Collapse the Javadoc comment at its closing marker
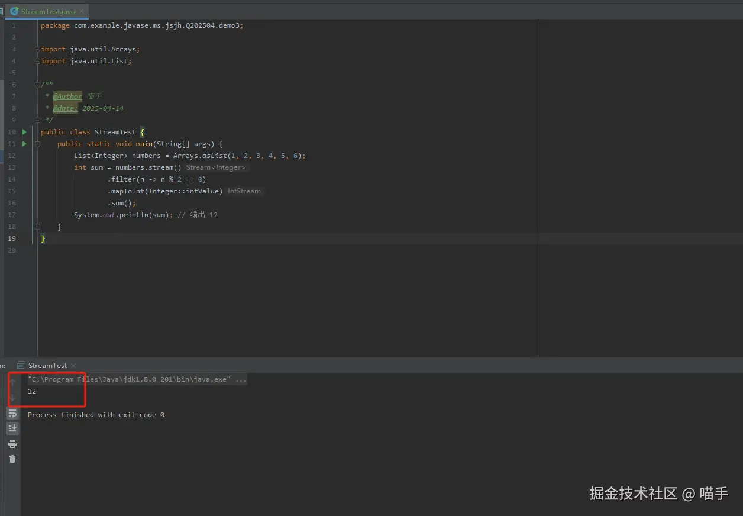The height and width of the screenshot is (516, 743). [37, 120]
